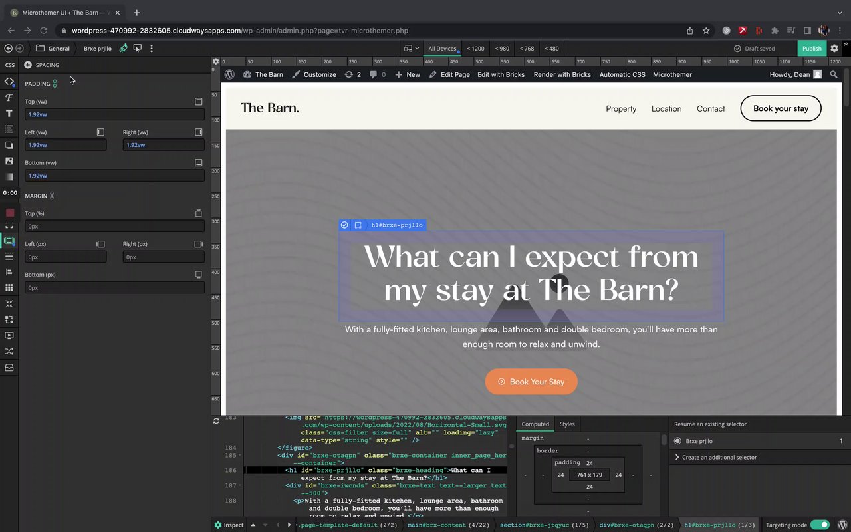Click the padding Bottom (vw) input field
Image resolution: width=851 pixels, height=532 pixels.
pyautogui.click(x=114, y=176)
